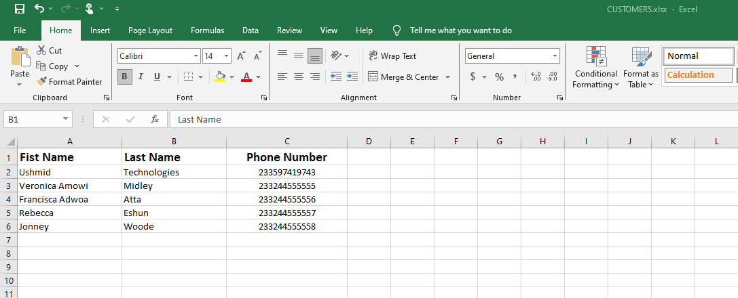Screen dimensions: 738x298
Task: Toggle Wrap Text for selected cell
Action: (392, 56)
